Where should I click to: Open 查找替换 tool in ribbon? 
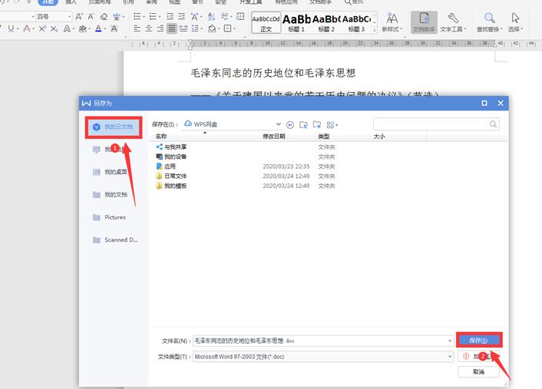coord(489,21)
